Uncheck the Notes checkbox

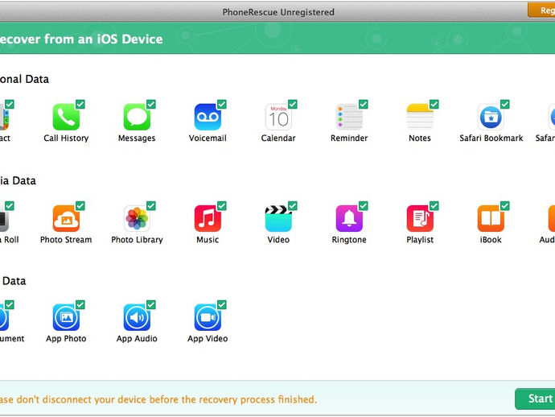coord(434,104)
